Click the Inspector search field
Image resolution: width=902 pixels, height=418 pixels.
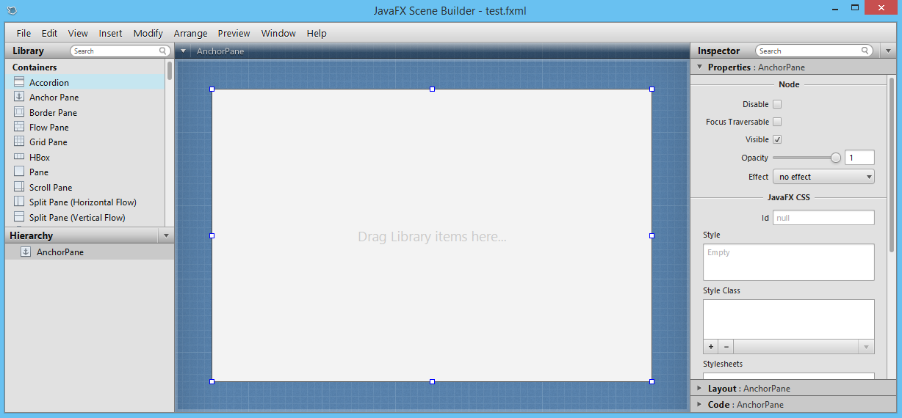point(815,51)
